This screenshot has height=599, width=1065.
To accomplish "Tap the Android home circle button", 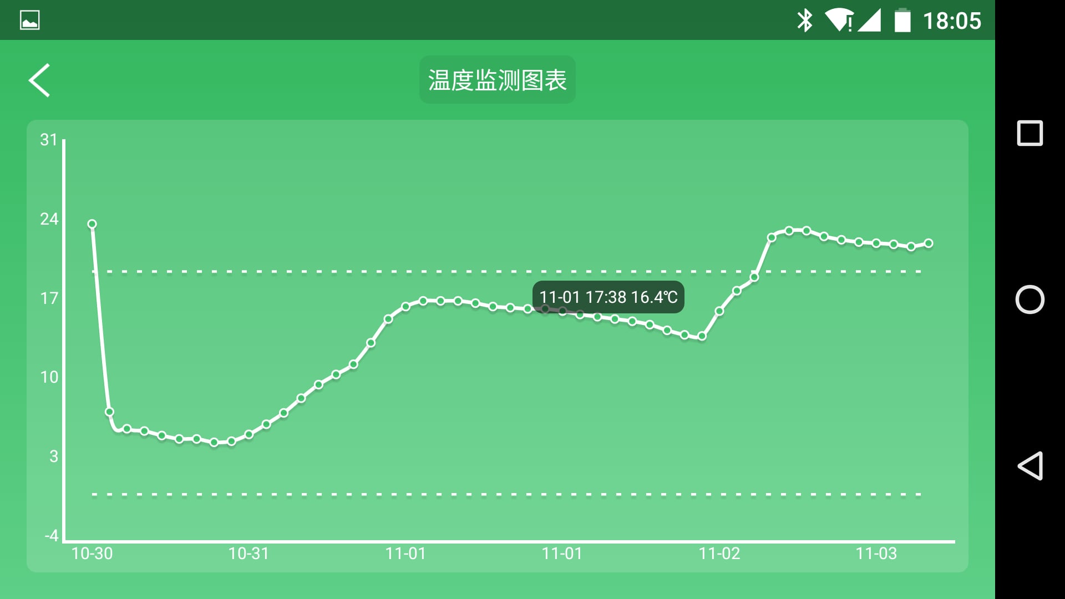I will (x=1029, y=299).
